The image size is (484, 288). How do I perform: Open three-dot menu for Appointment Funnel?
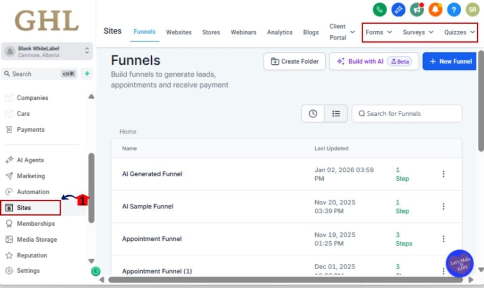tap(443, 239)
